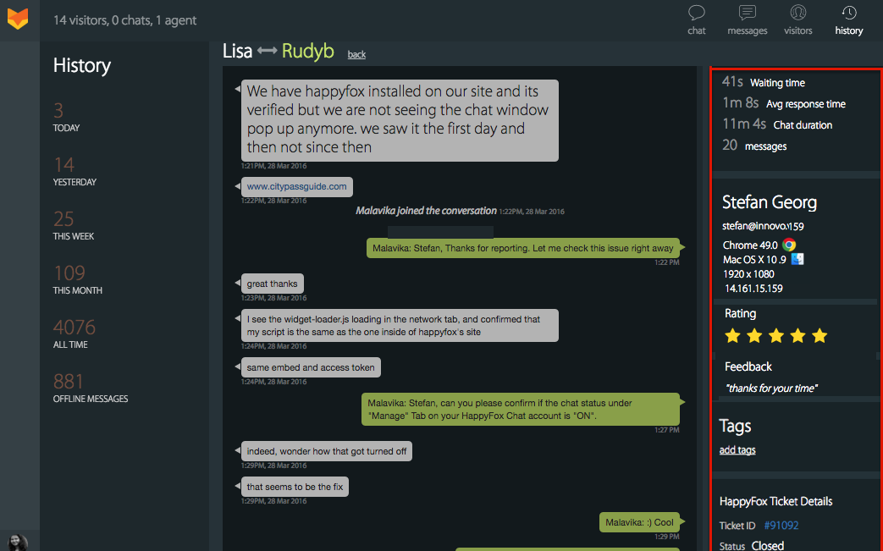
Task: Click the add tags link
Action: click(x=737, y=449)
